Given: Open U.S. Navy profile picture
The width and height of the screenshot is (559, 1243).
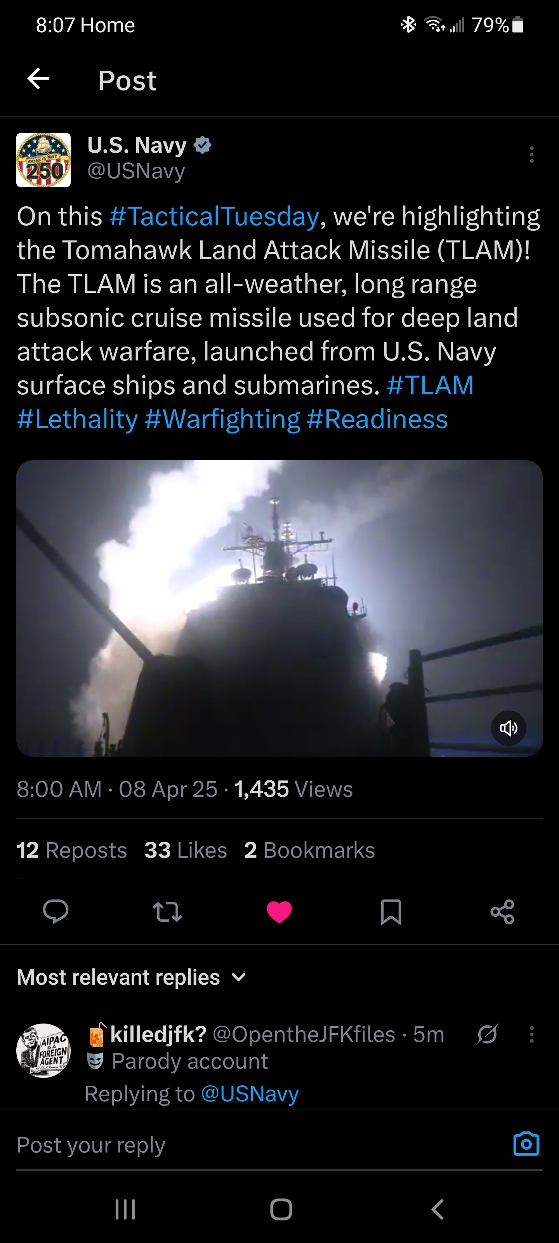Looking at the screenshot, I should click(43, 160).
